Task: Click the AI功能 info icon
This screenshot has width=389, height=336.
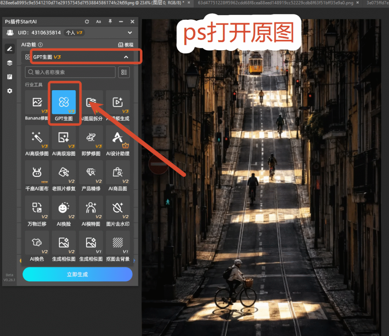Action: (x=40, y=45)
